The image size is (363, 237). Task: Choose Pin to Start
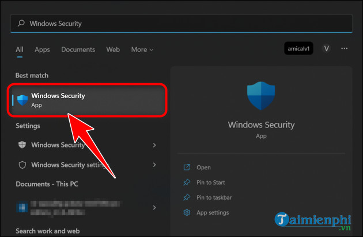click(x=211, y=182)
